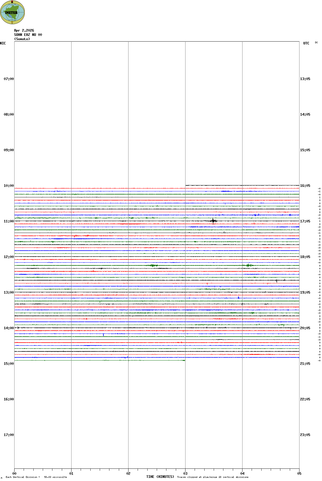Viewport: 322px width, 481px height.
Task: Click the Each Vertical Division scale note
Action: 36,477
